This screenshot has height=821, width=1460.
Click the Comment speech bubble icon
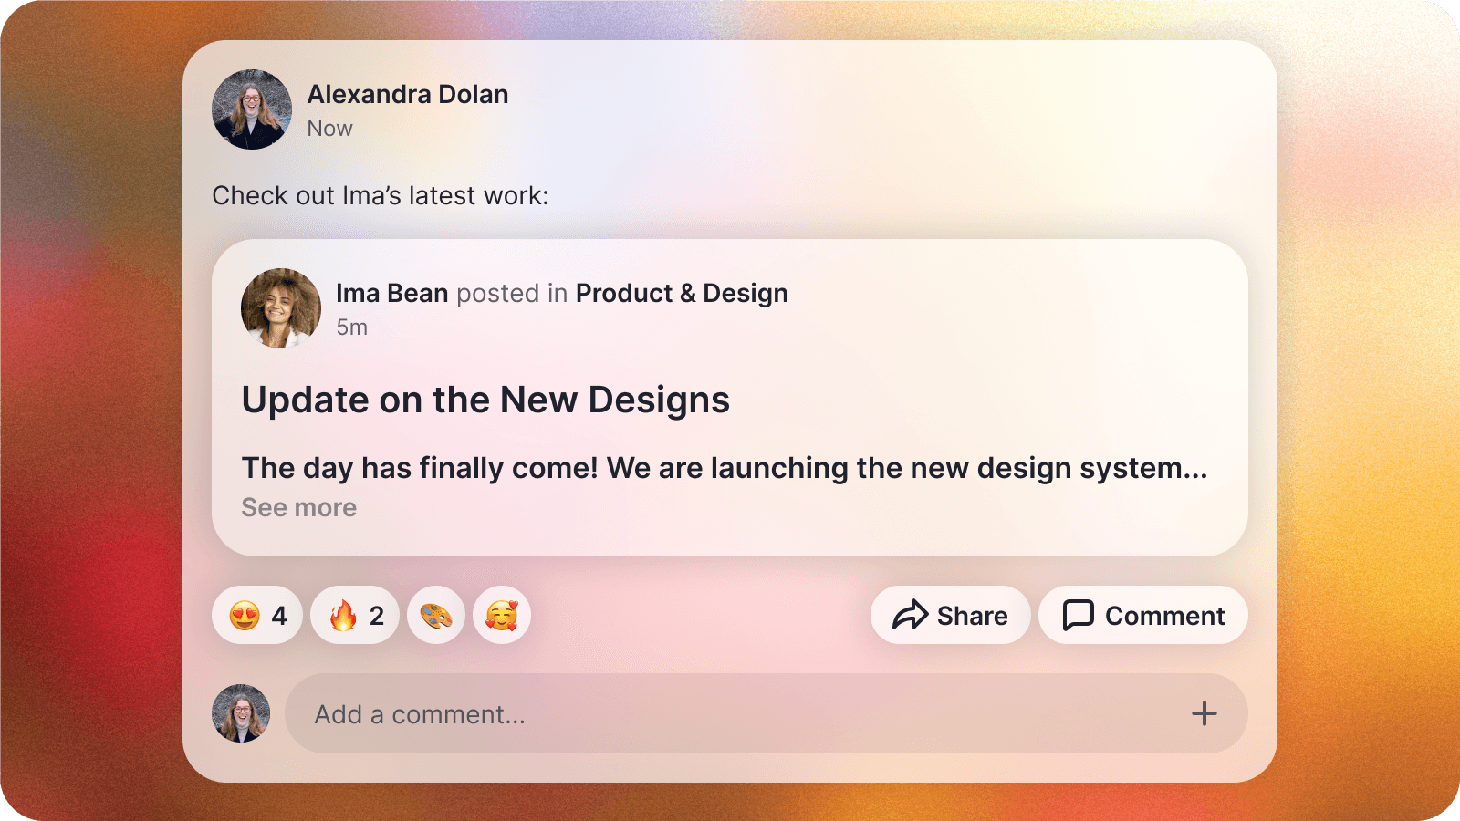(x=1078, y=616)
